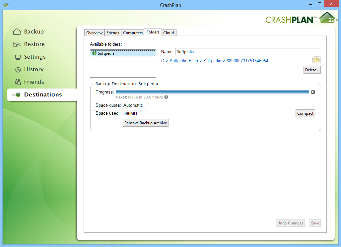Click the Undo Changes button
Viewport: 341px width, 247px height.
(x=290, y=223)
